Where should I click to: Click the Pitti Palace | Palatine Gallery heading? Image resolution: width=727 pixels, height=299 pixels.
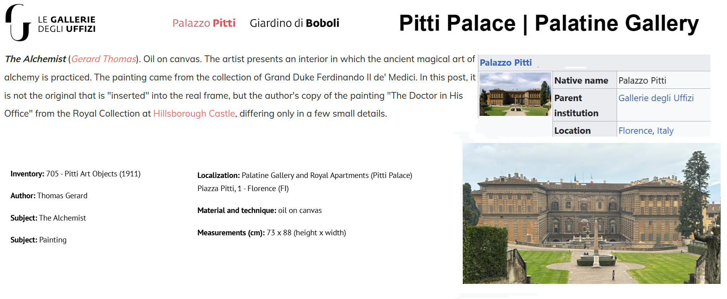tap(548, 23)
